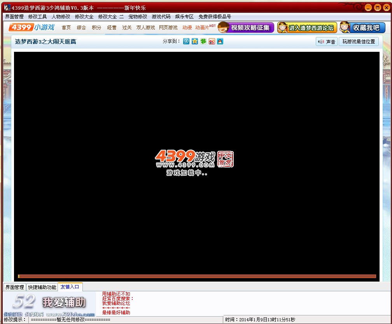
Task: Click the title bar application icon
Action: point(7,8)
